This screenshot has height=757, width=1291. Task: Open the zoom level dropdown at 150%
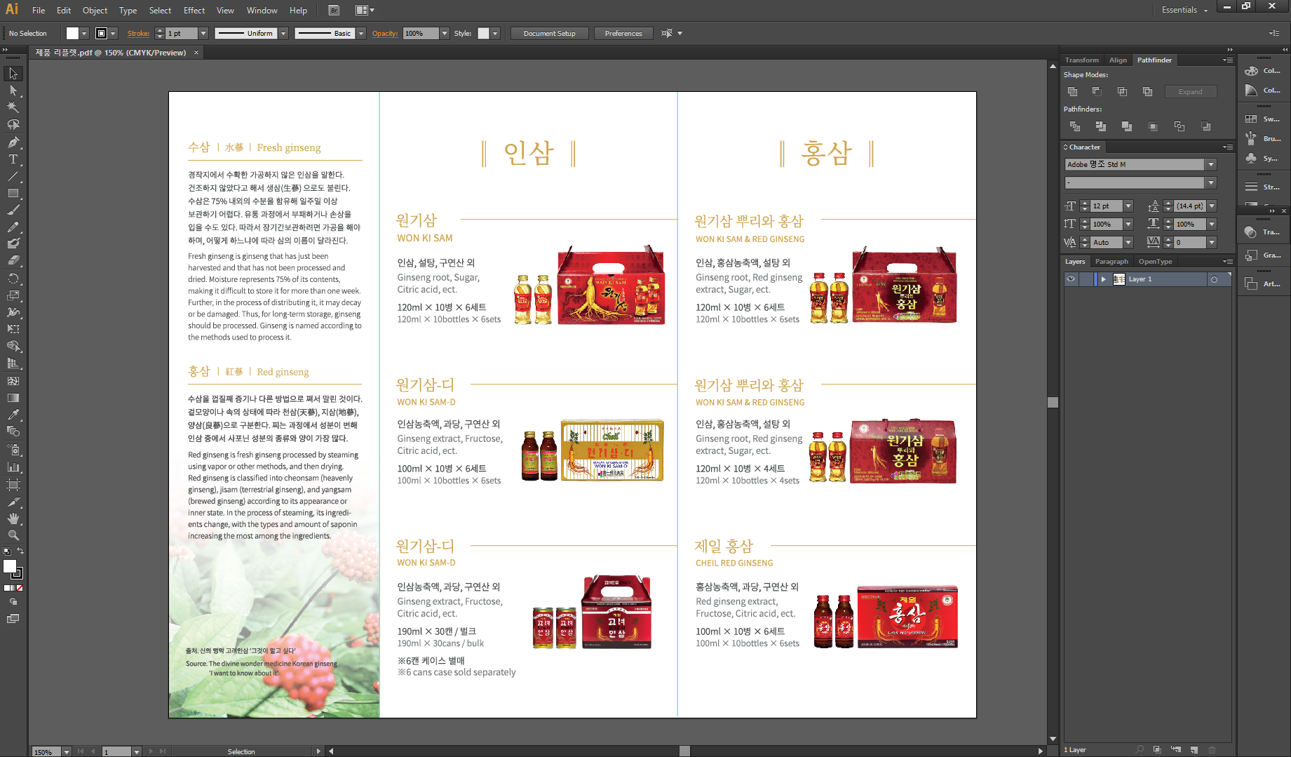pos(67,751)
